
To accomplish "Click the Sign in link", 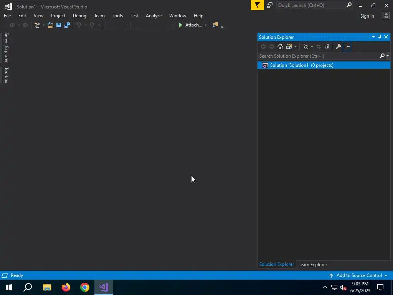I will (x=367, y=16).
